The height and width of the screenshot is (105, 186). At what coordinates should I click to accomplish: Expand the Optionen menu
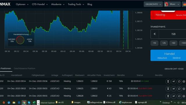pyautogui.click(x=22, y=4)
